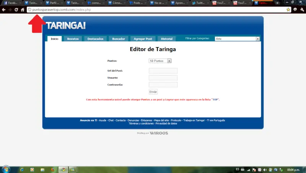Focus the Usuario input field
This screenshot has width=306, height=173.
coord(163,78)
